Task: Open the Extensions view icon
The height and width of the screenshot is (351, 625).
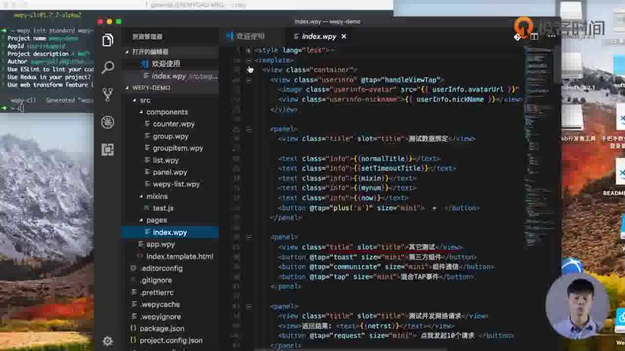Action: (x=107, y=150)
